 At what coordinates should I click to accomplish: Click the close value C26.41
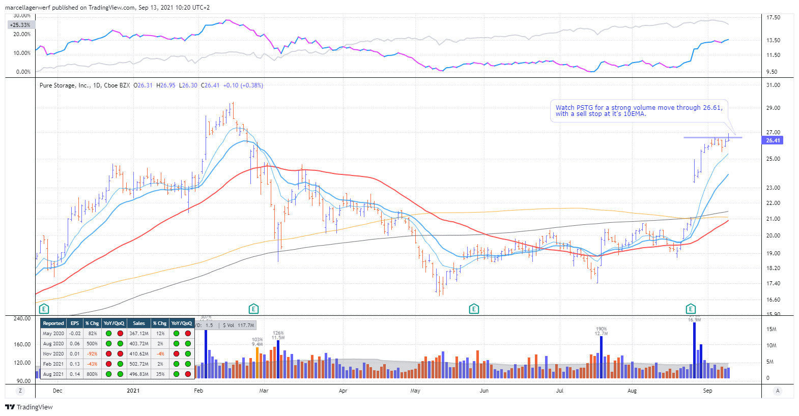(x=210, y=85)
